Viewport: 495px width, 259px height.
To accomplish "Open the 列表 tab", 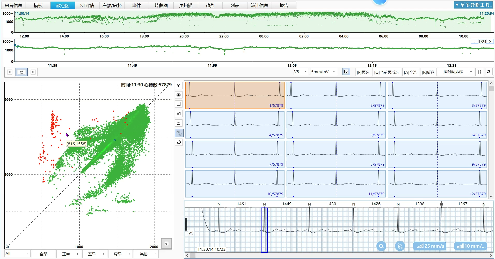I will (235, 5).
